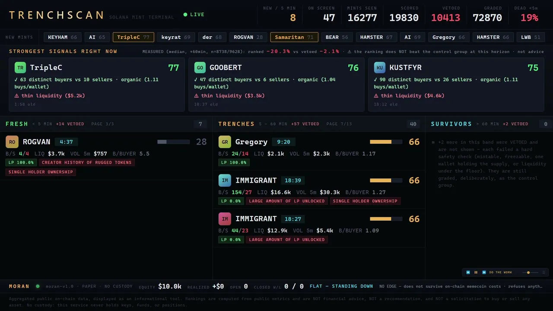Click thin liquidity warning on TripleC card
The height and width of the screenshot is (311, 553).
pyautogui.click(x=50, y=96)
